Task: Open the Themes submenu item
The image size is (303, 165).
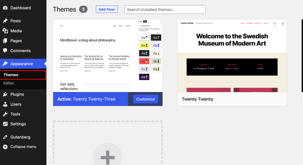Action: pyautogui.click(x=11, y=75)
